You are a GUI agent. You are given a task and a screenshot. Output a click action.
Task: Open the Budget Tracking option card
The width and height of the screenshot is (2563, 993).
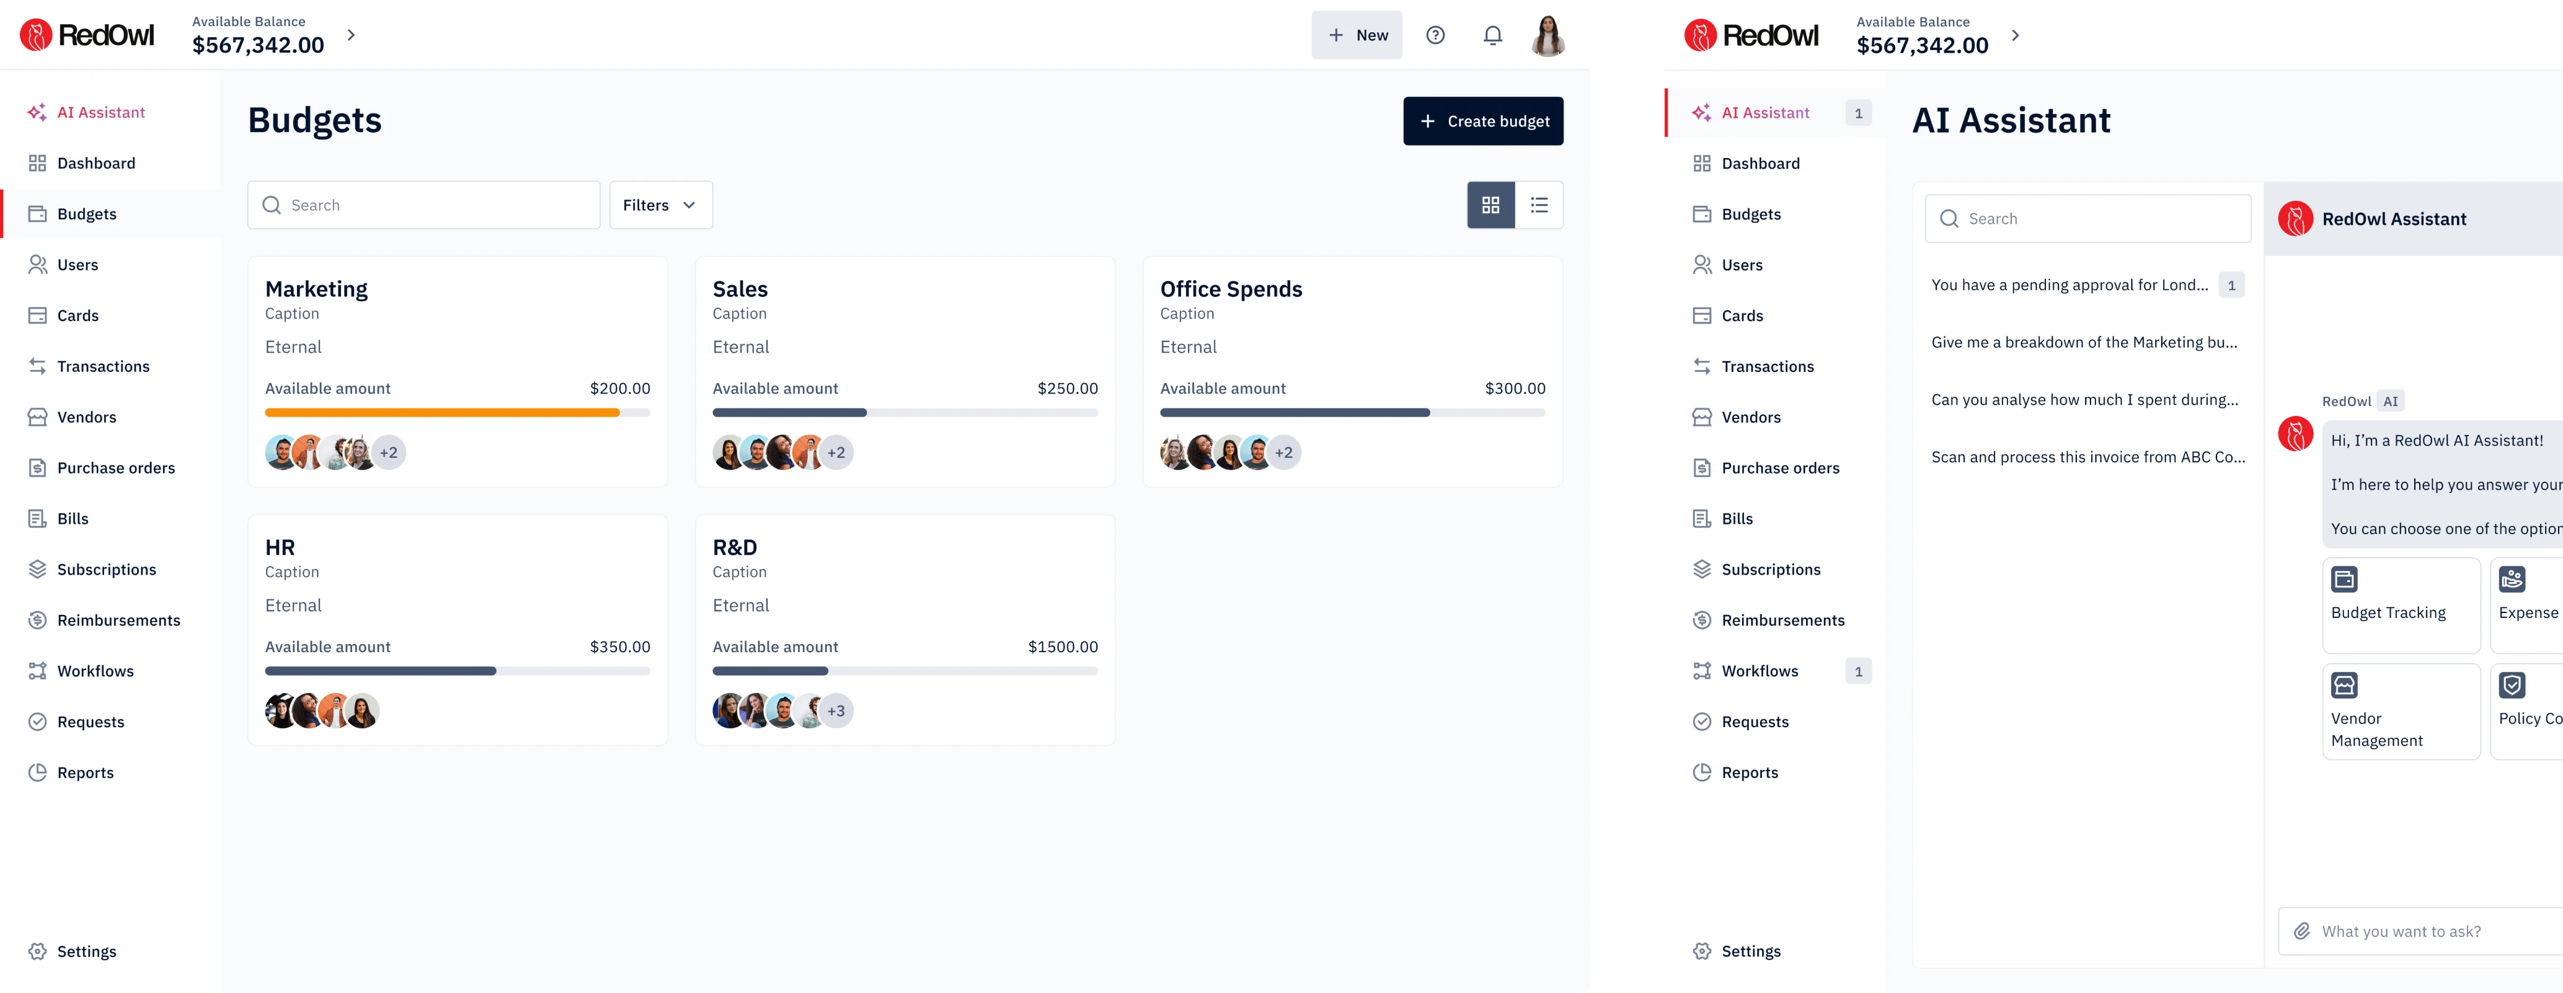coord(2400,605)
